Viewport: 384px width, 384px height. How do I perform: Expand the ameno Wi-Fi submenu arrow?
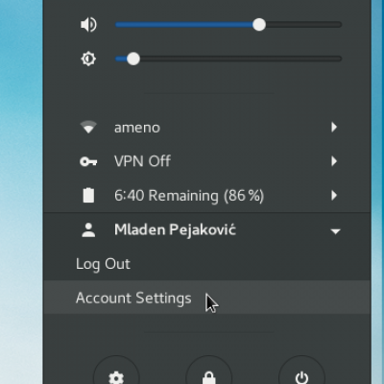click(334, 128)
